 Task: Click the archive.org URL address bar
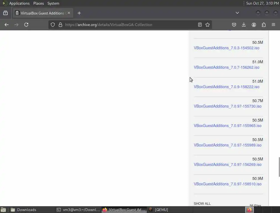[x=130, y=25]
